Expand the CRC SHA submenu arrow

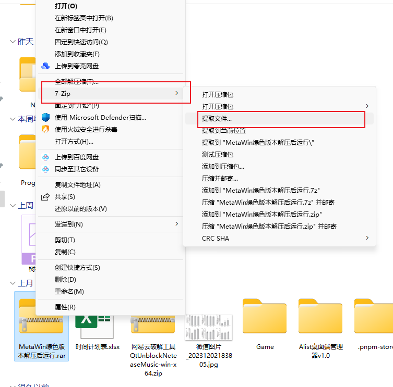(367, 238)
